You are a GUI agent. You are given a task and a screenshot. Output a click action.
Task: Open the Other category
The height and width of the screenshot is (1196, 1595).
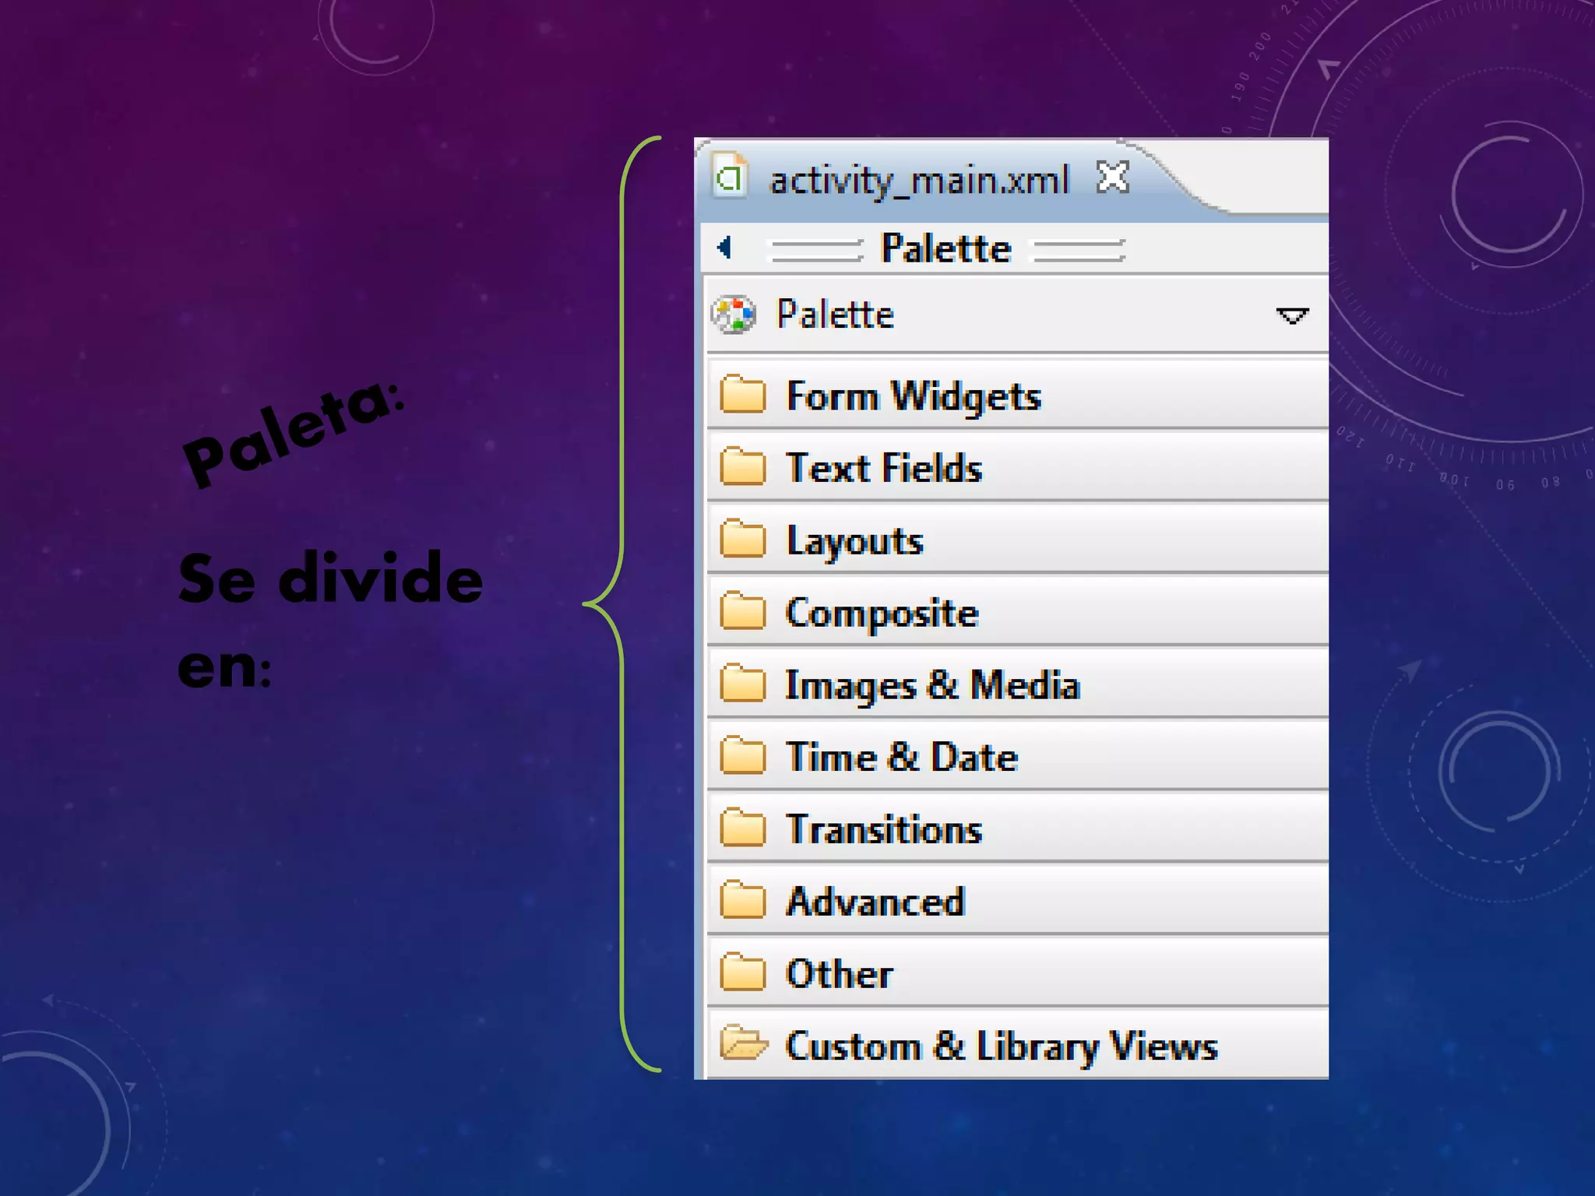[1017, 973]
